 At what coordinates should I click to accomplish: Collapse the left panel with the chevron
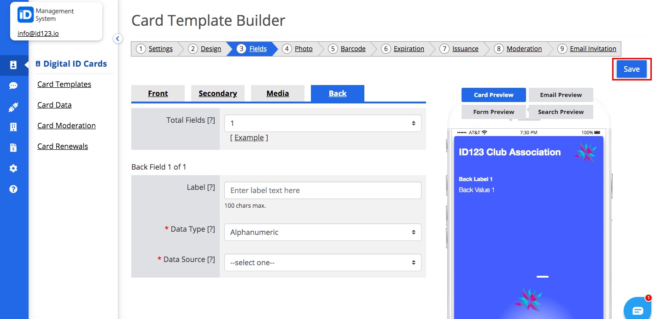click(x=118, y=39)
